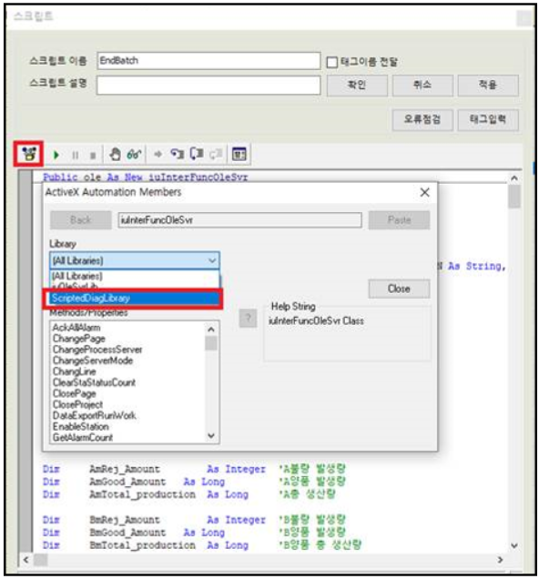Screen dimensions: 539x579
Task: Run the script with the green play icon
Action: pyautogui.click(x=56, y=155)
